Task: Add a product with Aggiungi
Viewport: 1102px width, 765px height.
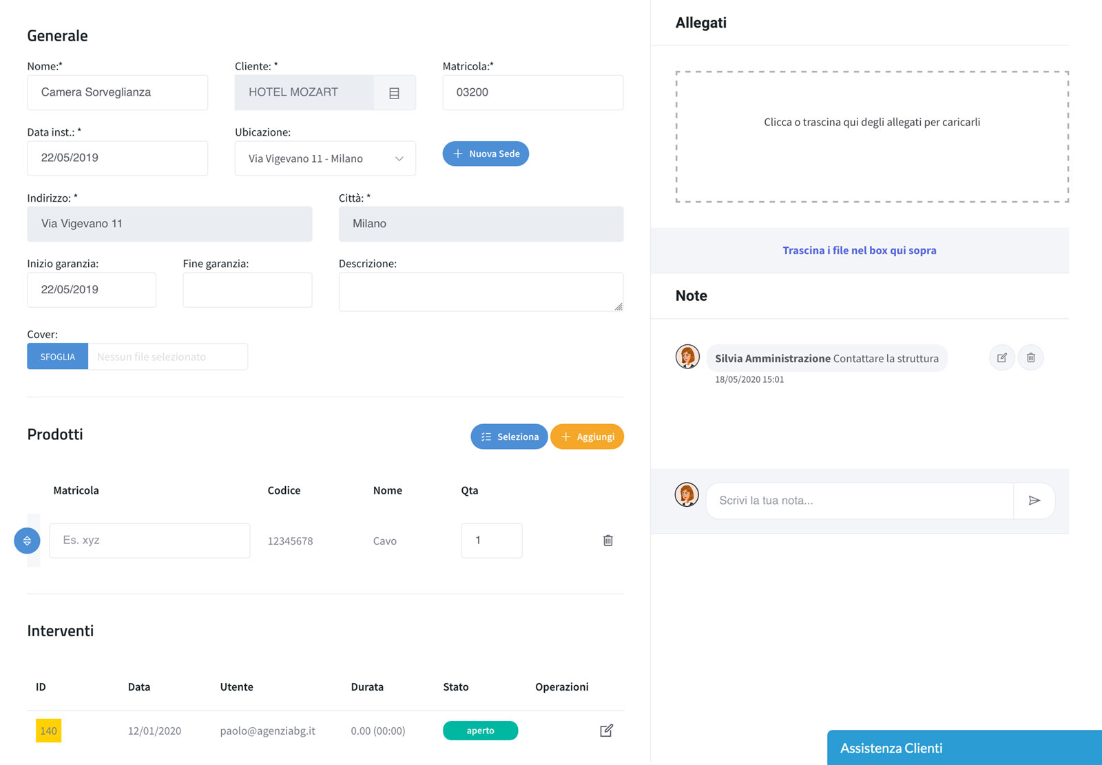Action: (587, 437)
